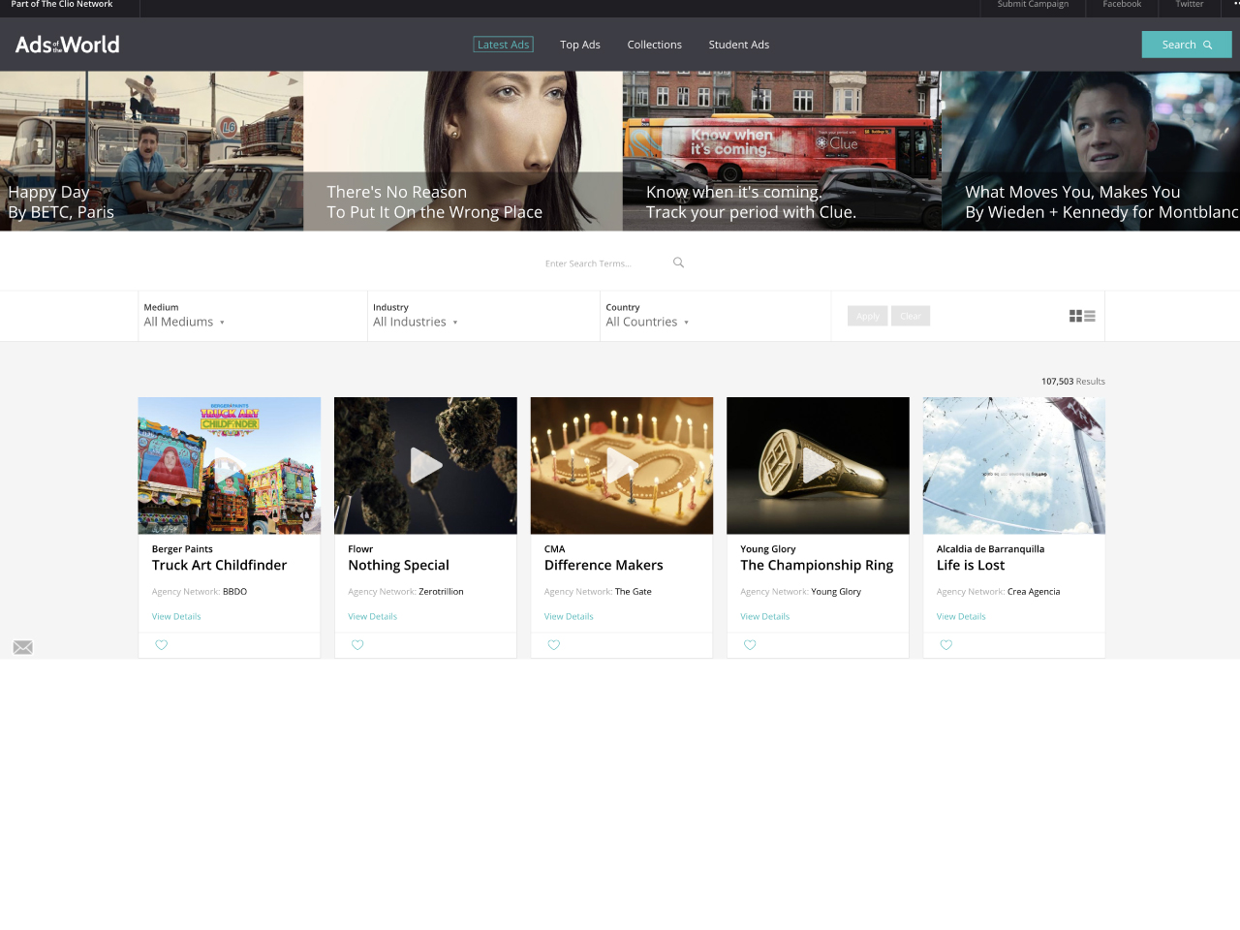Click CMA brand name
The height and width of the screenshot is (930, 1240).
tap(554, 549)
